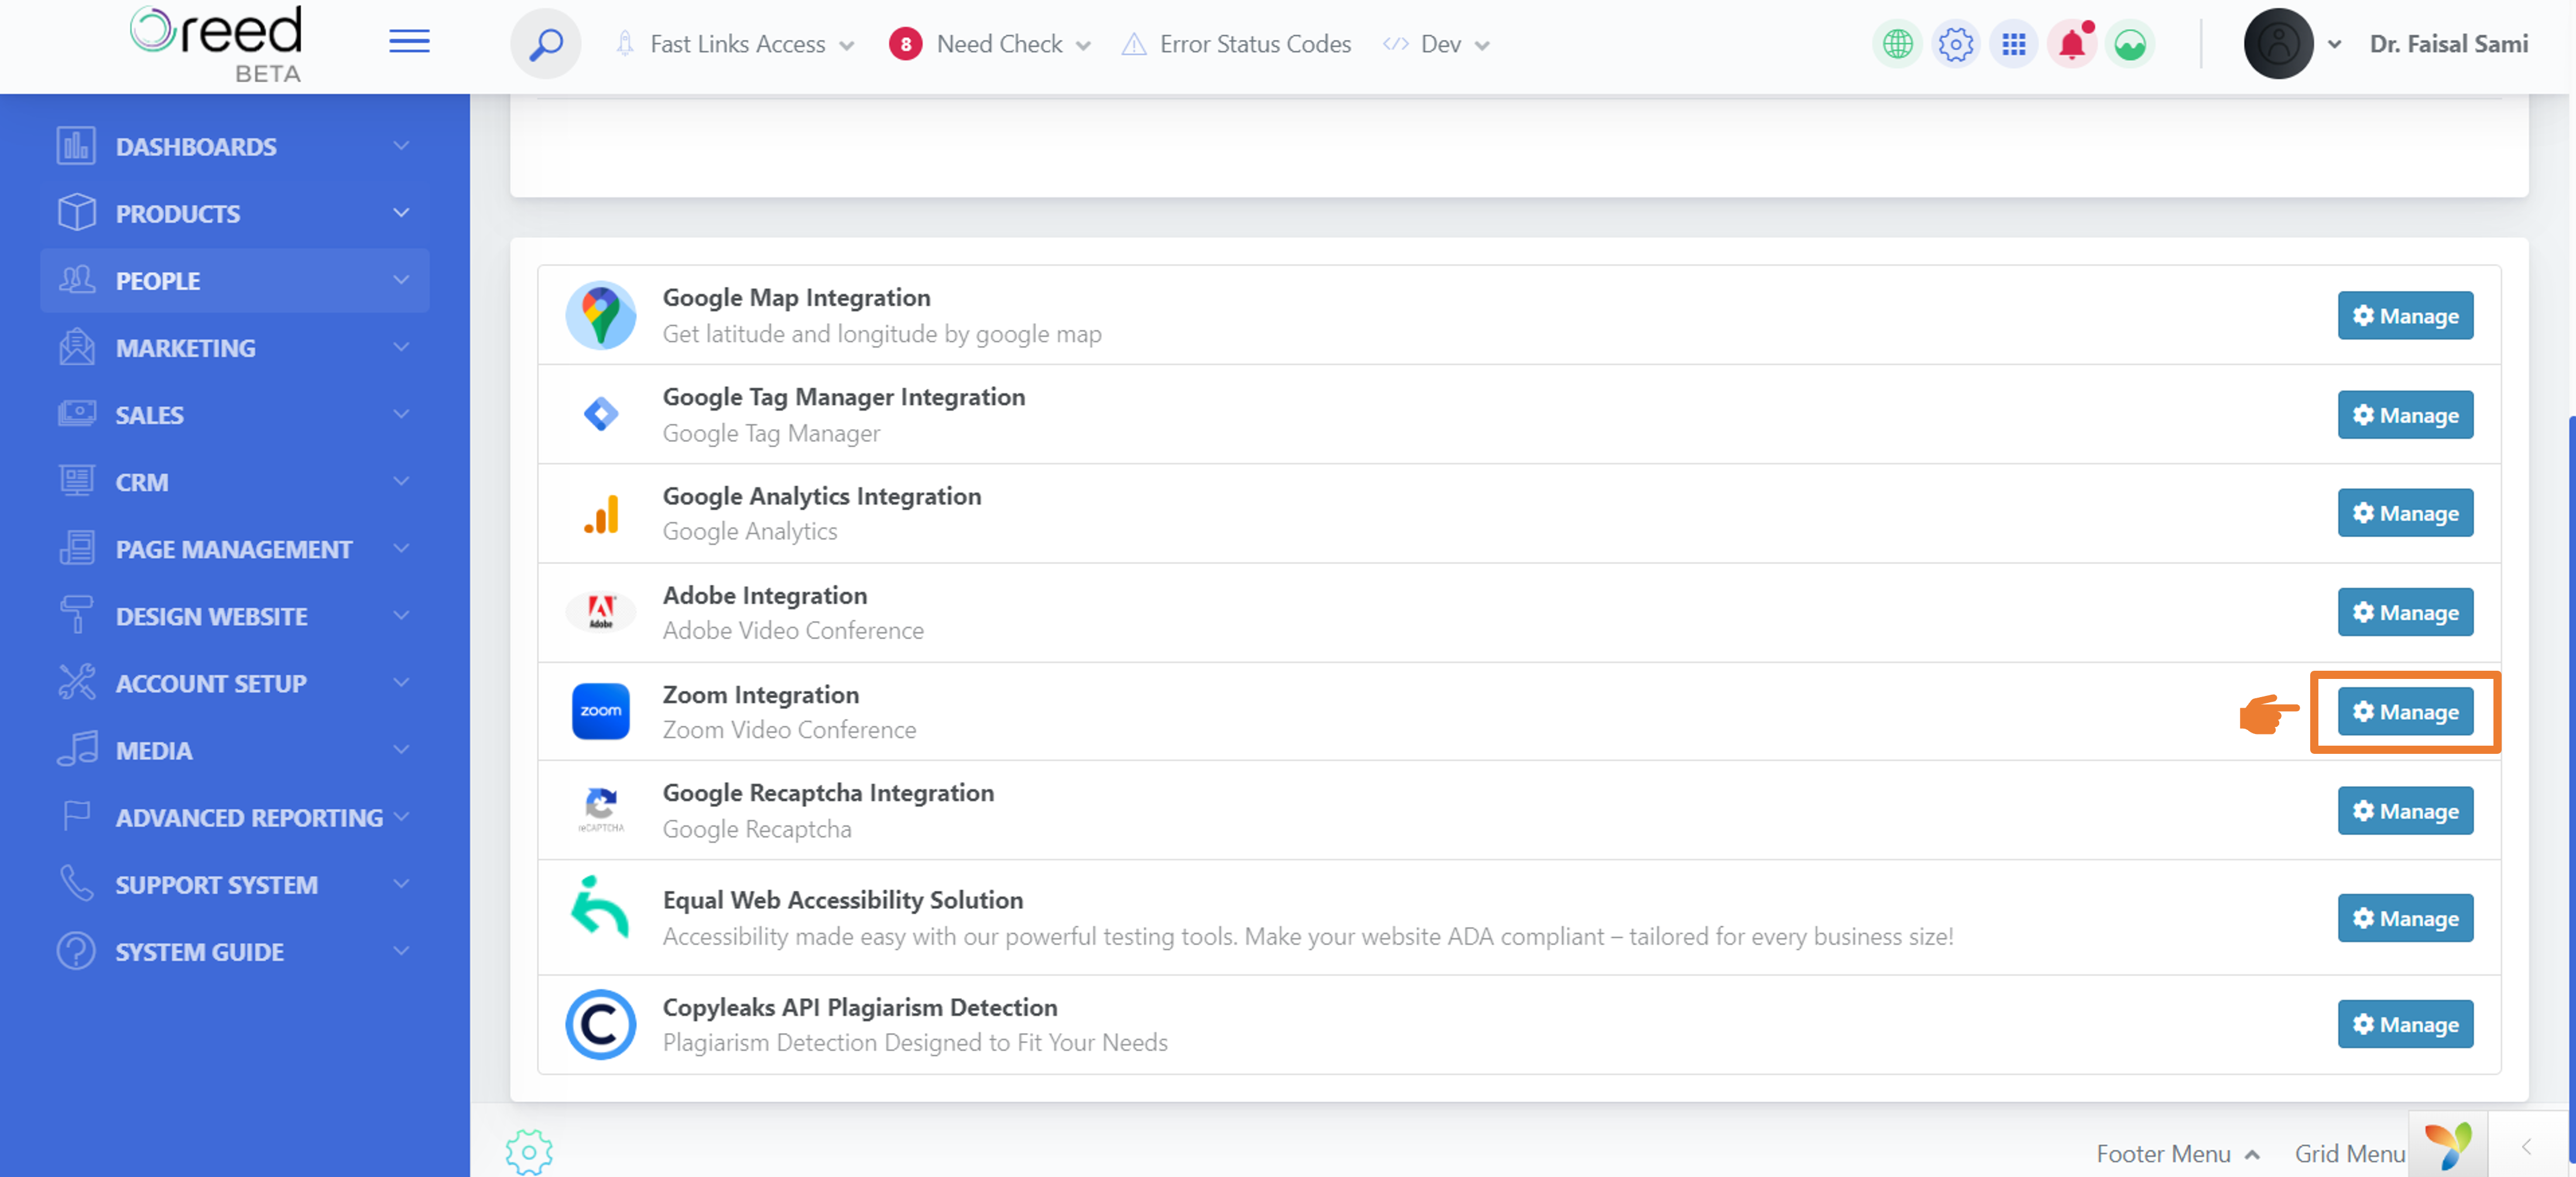Click the colorful Yii logo at bottom right
This screenshot has width=2576, height=1177.
[x=2447, y=1145]
